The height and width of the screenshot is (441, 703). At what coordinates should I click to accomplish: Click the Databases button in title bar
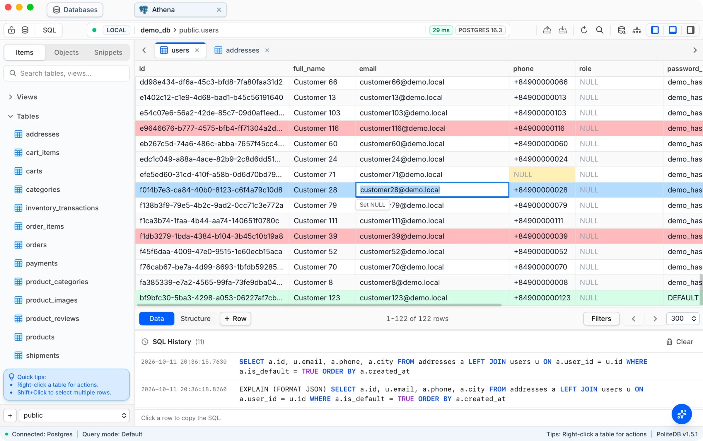point(75,10)
